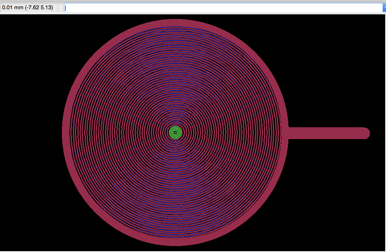This screenshot has height=252, width=386.
Task: Open the command history dropdown arrow
Action: [384, 8]
